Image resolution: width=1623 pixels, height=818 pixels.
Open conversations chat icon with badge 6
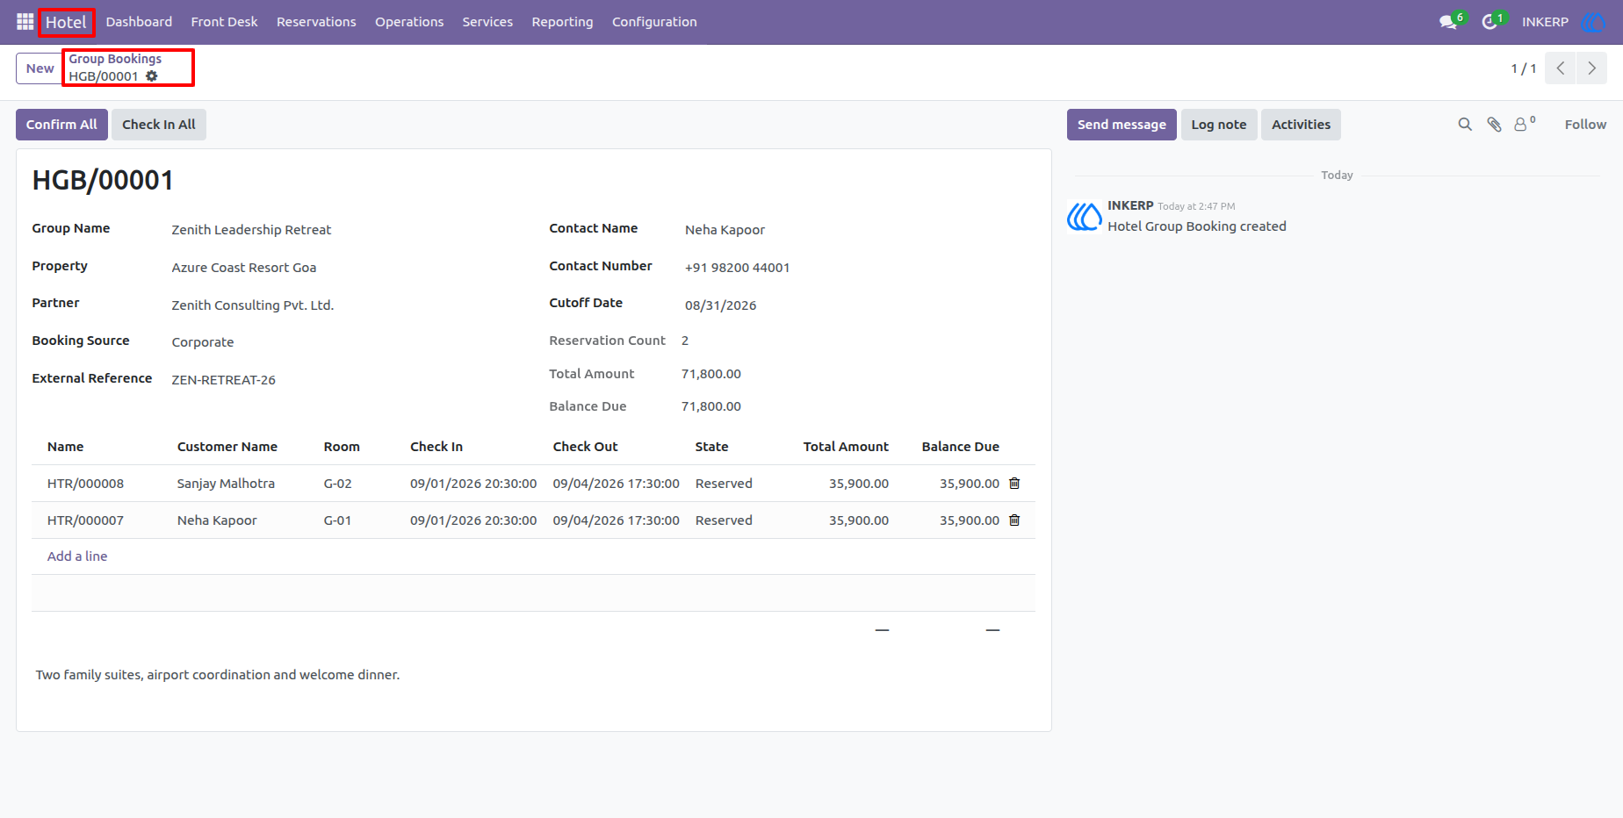coord(1450,22)
